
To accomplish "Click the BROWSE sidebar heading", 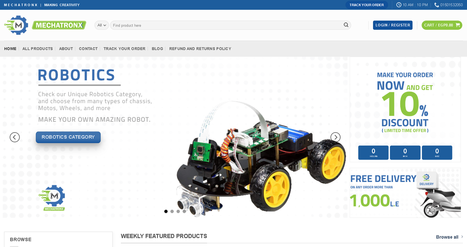I will tap(21, 239).
